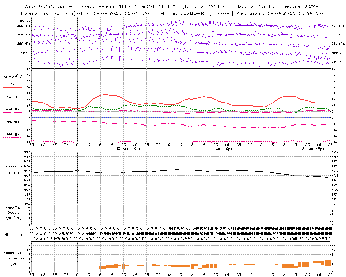Click the '(гПа)' unit label under Давление

point(14,173)
